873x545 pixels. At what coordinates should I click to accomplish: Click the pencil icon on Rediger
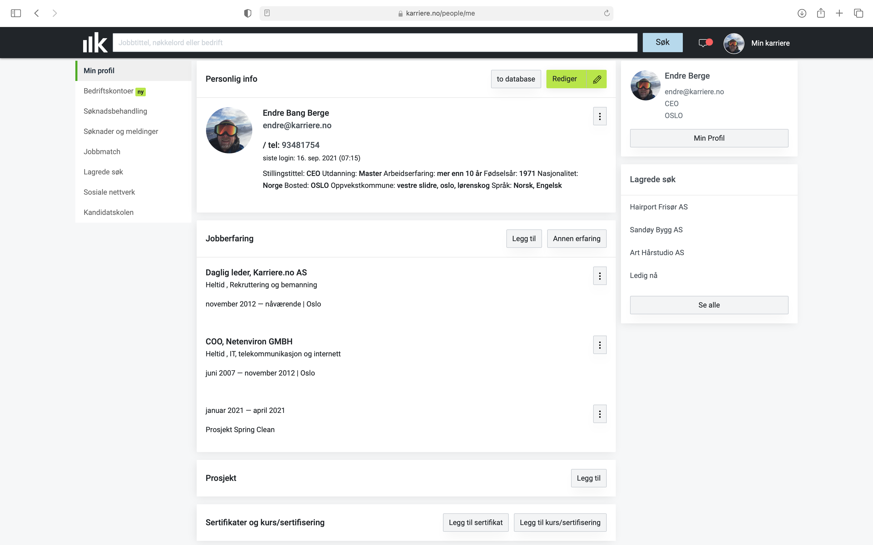pos(597,79)
